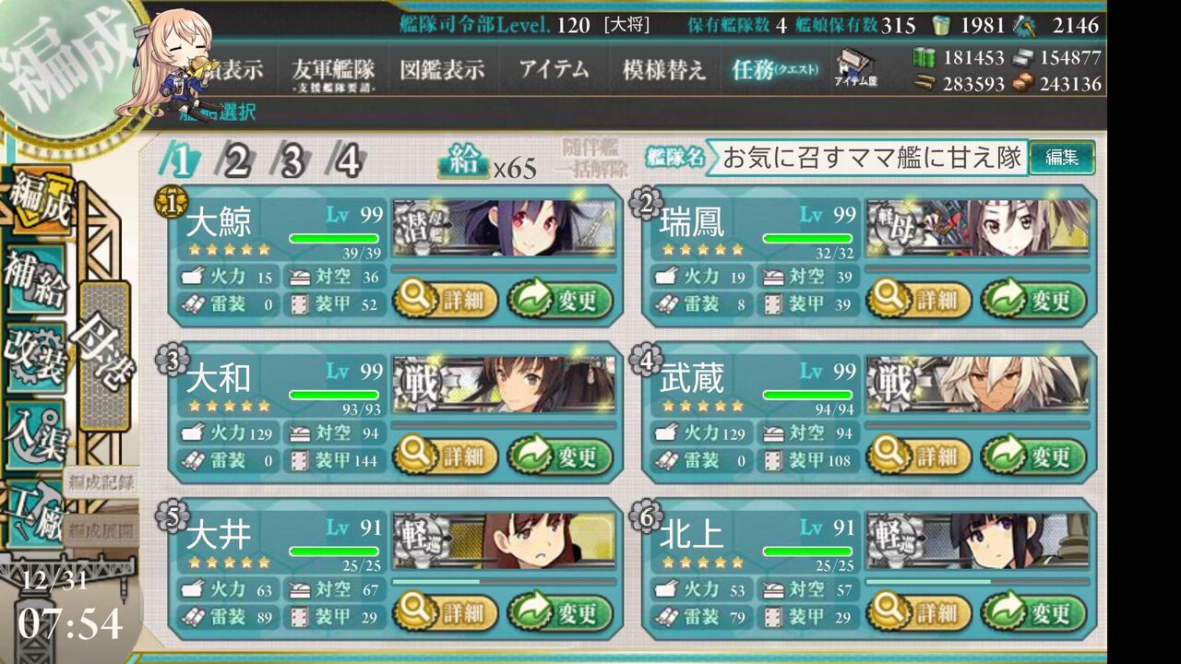Edit fleet name with 編集 button
The image size is (1181, 664).
click(x=1061, y=158)
